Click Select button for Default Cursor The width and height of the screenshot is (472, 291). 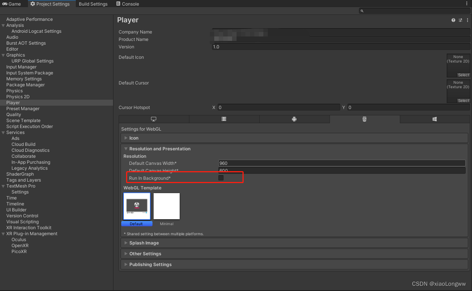pyautogui.click(x=463, y=100)
